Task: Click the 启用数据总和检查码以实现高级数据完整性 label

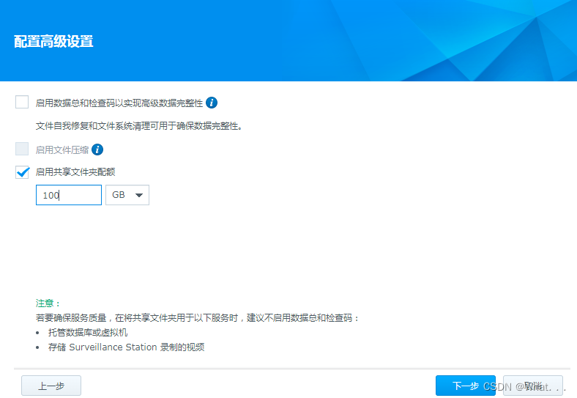Action: point(119,103)
